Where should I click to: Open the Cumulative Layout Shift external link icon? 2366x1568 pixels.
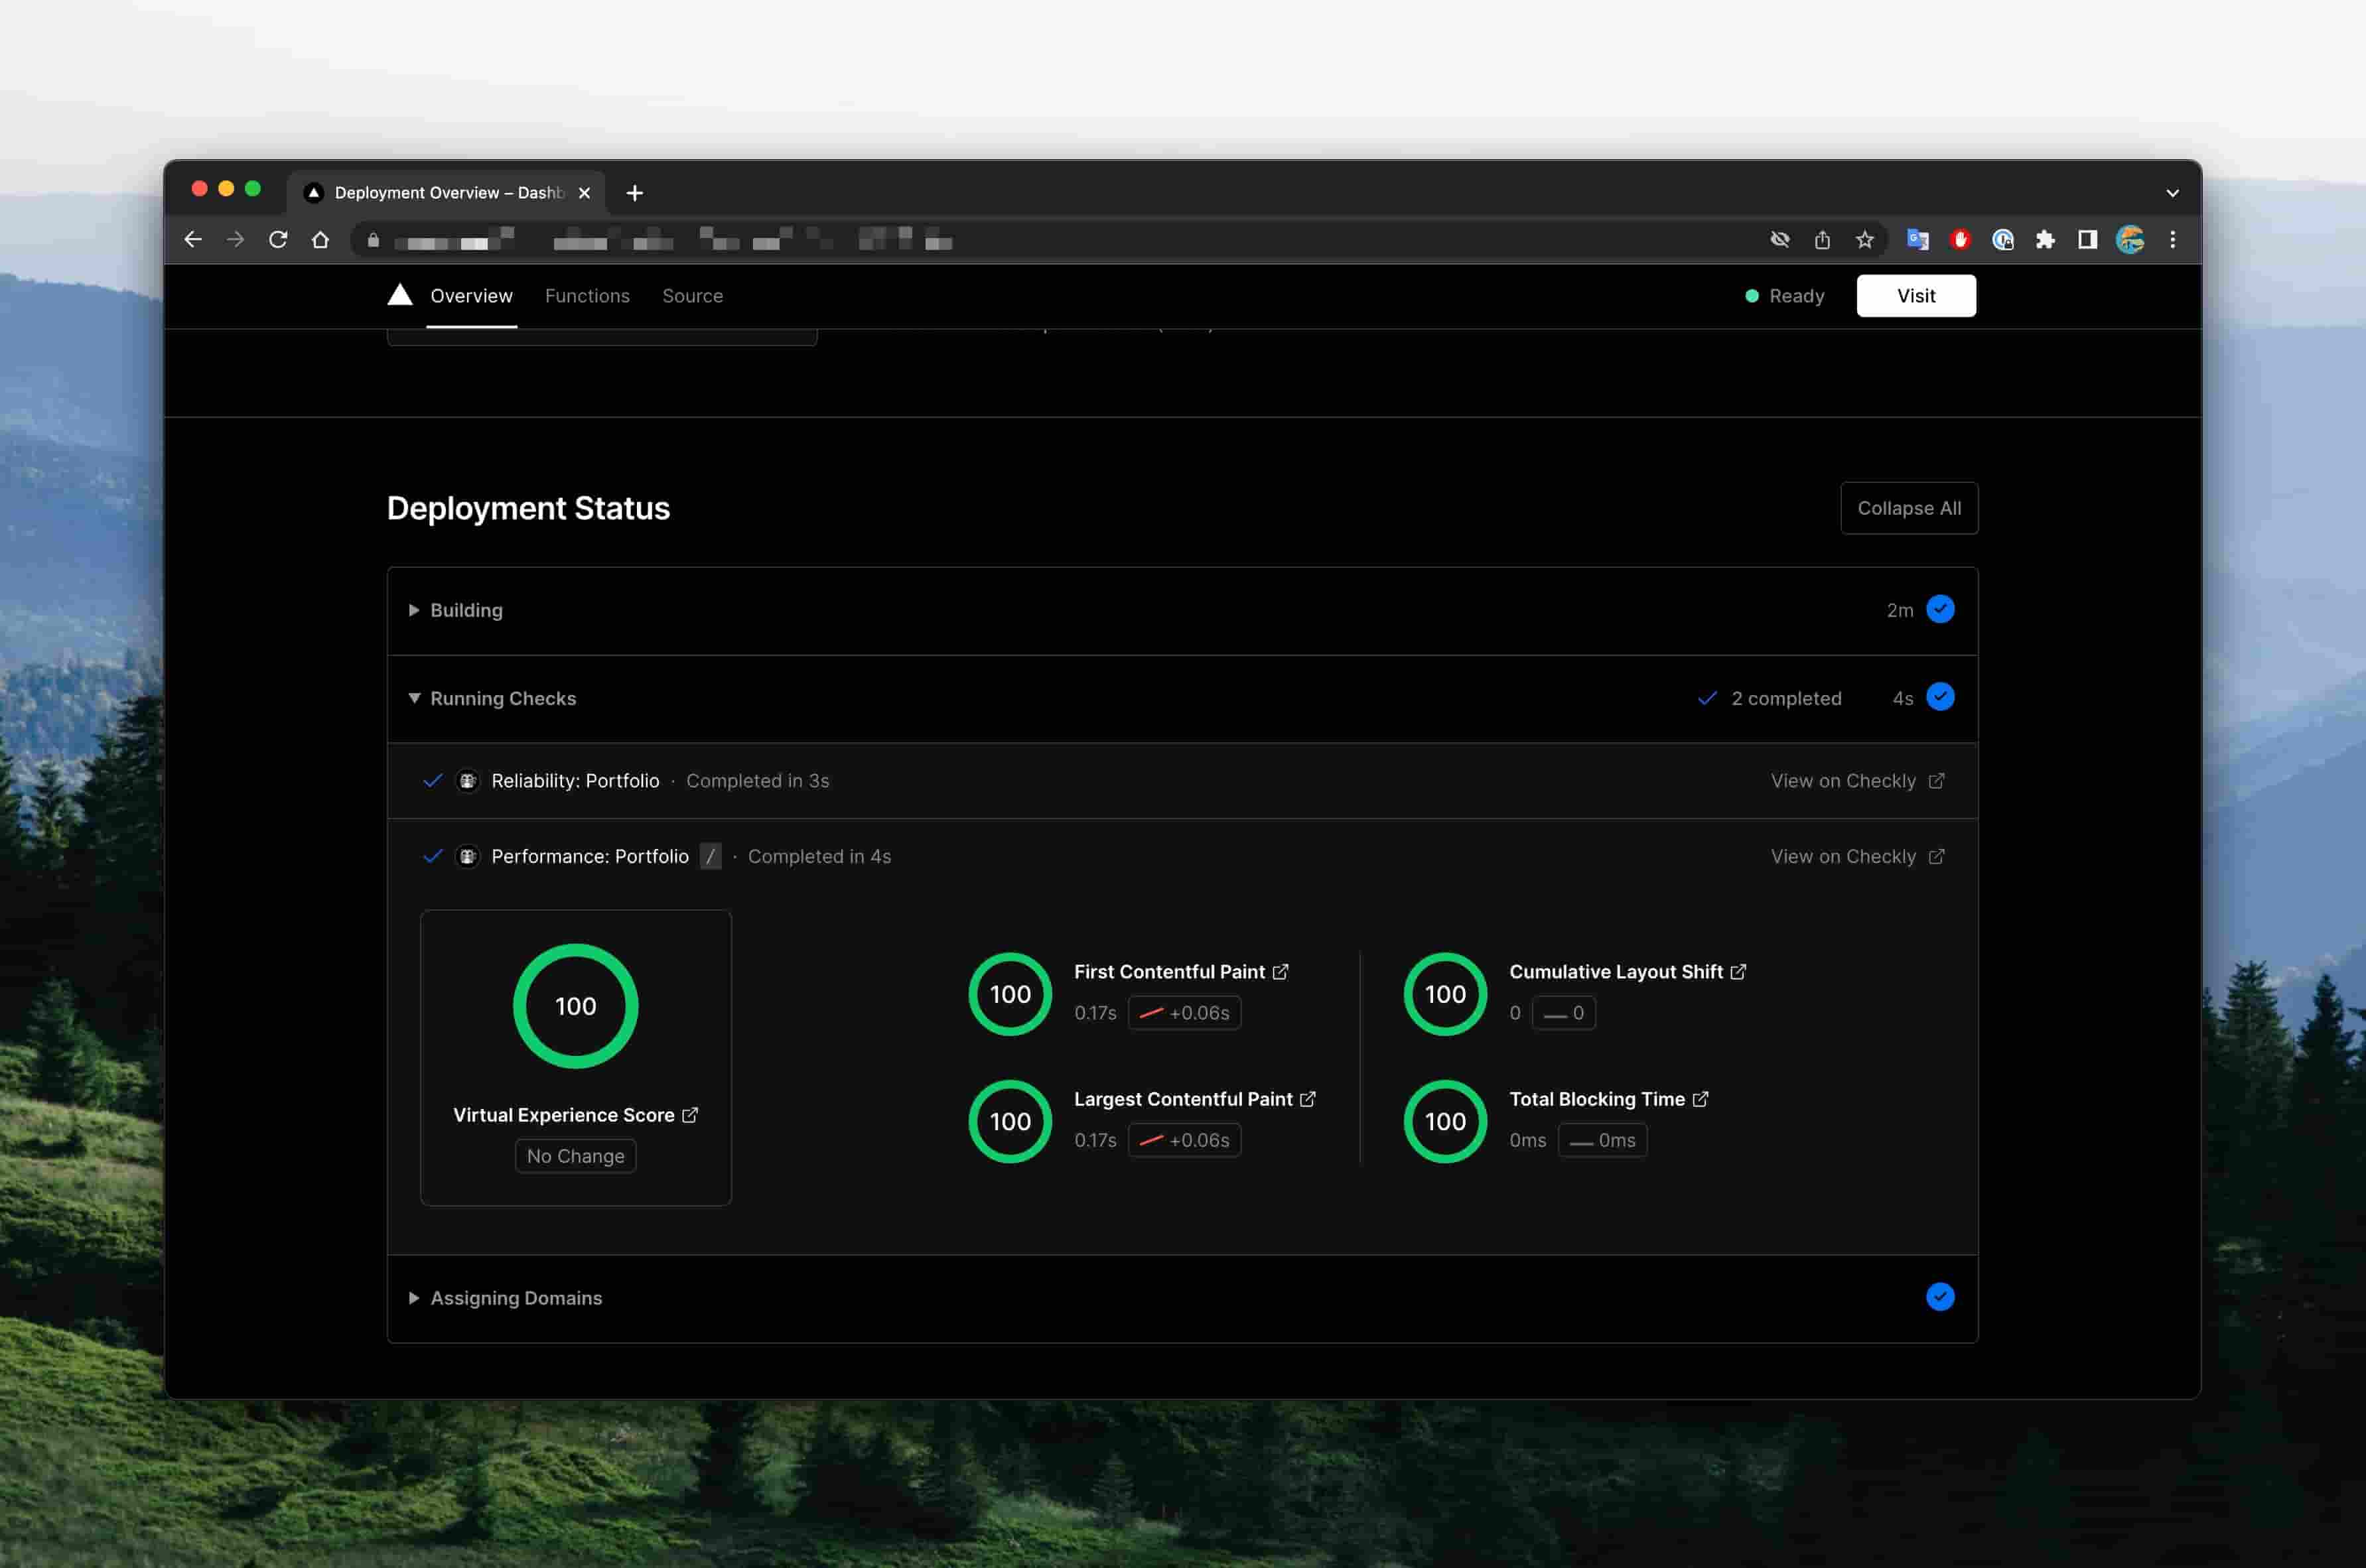tap(1738, 972)
